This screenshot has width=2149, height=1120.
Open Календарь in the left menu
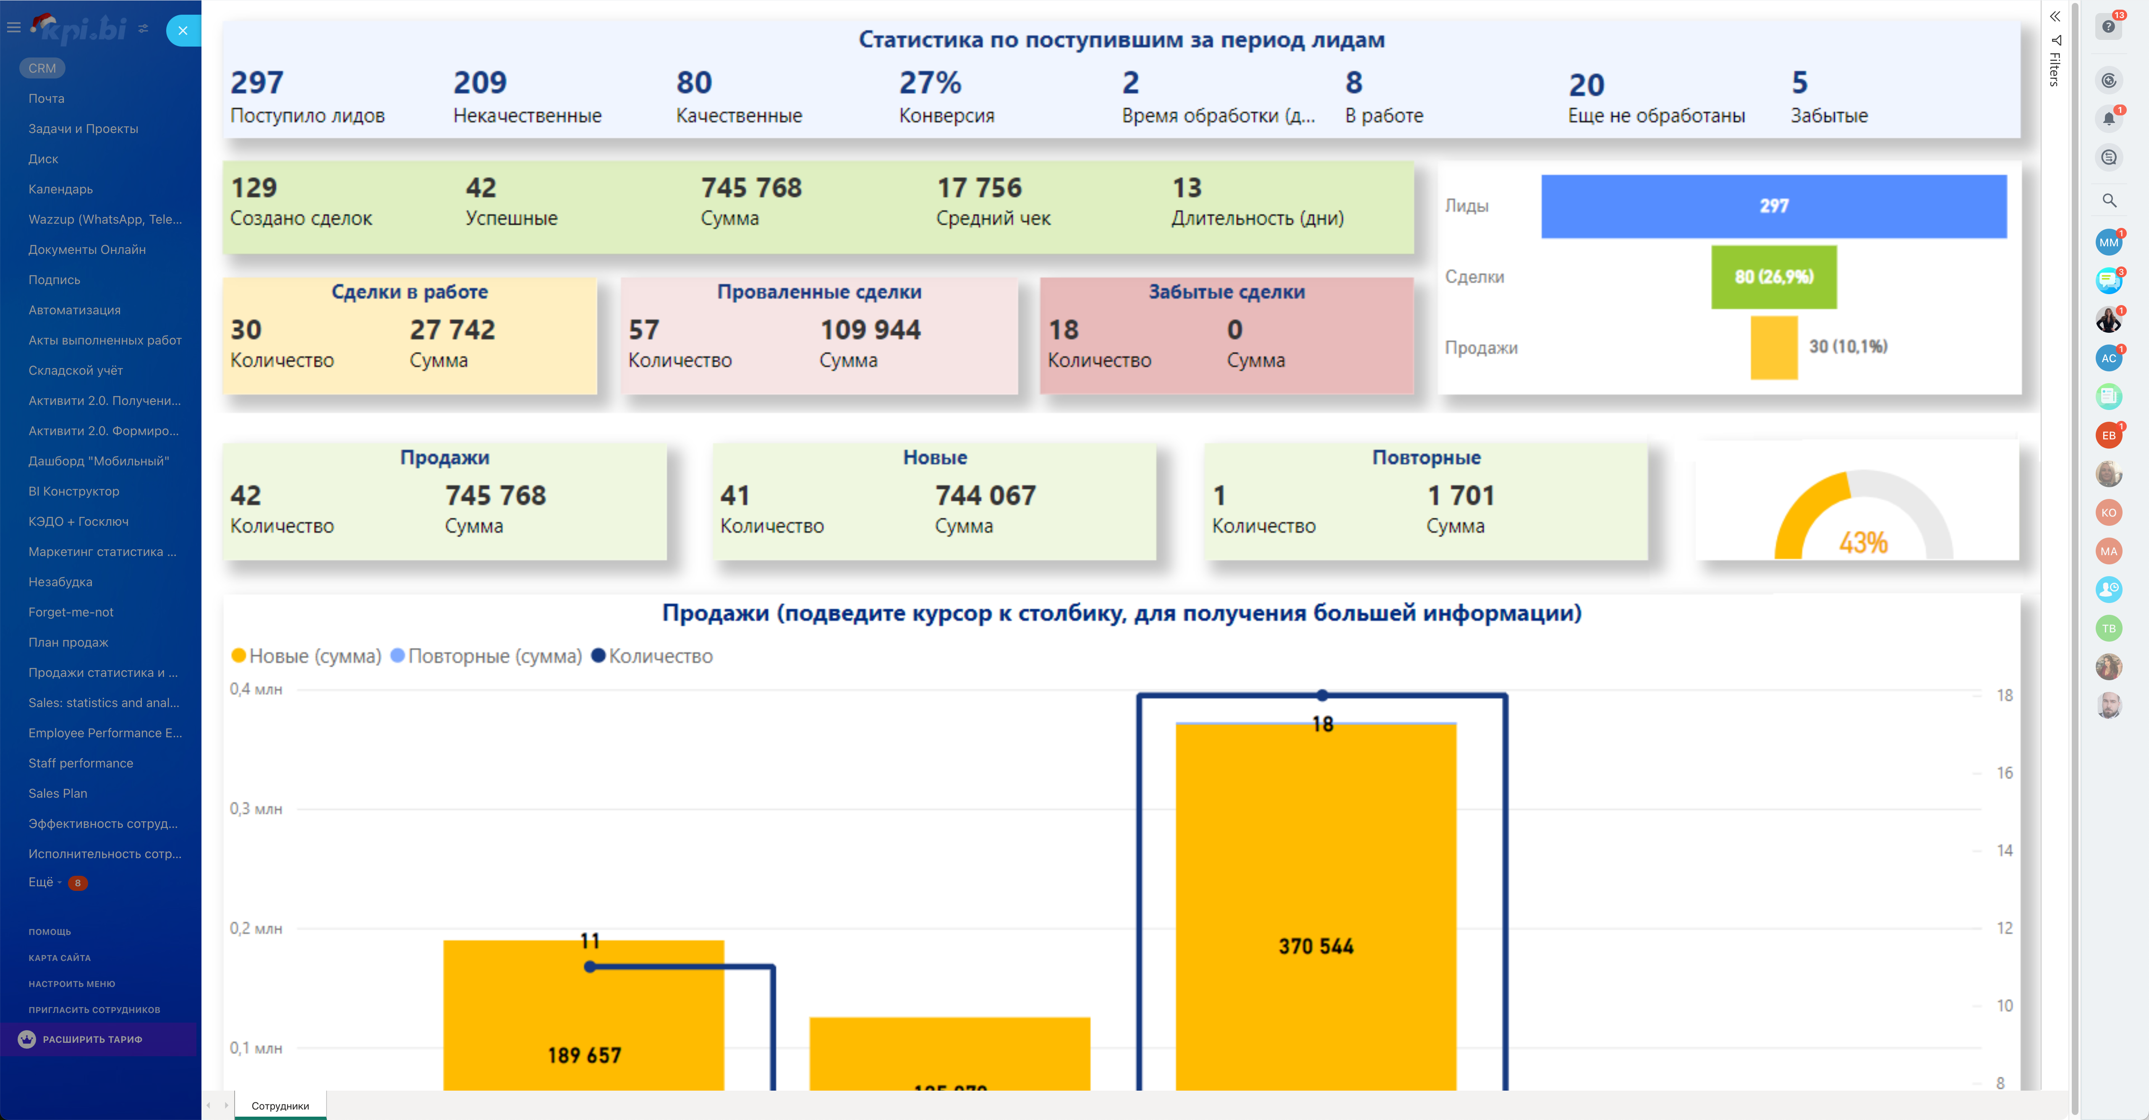60,189
